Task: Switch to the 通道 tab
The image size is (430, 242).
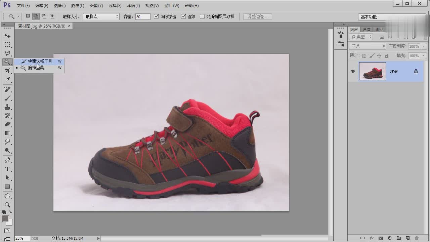Action: [367, 30]
